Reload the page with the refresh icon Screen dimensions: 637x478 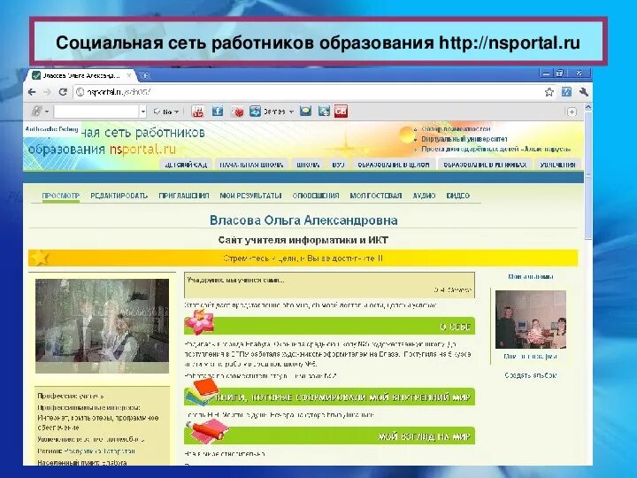point(63,92)
